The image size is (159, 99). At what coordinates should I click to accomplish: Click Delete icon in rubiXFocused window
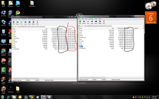pos(33,22)
